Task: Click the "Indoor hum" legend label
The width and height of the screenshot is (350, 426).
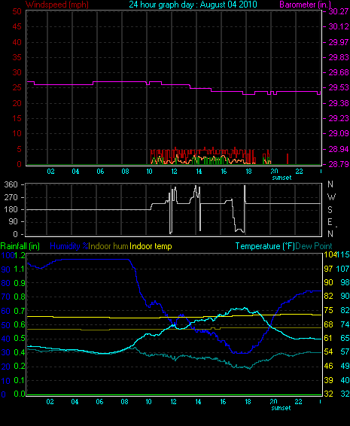Action: [x=108, y=246]
